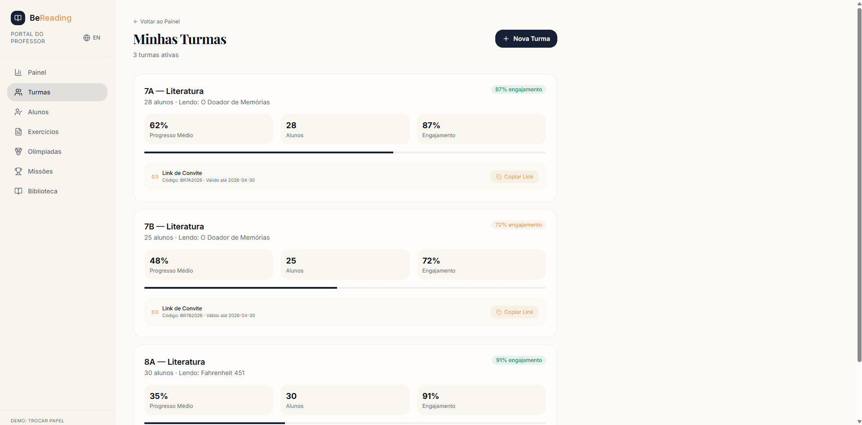862x425 pixels.
Task: Select Turmas in the sidebar
Action: (57, 92)
